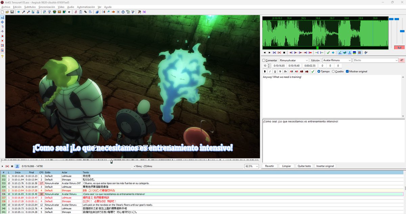The image size is (406, 214).
Task: Open the Sincronización menu
Action: (x=47, y=7)
